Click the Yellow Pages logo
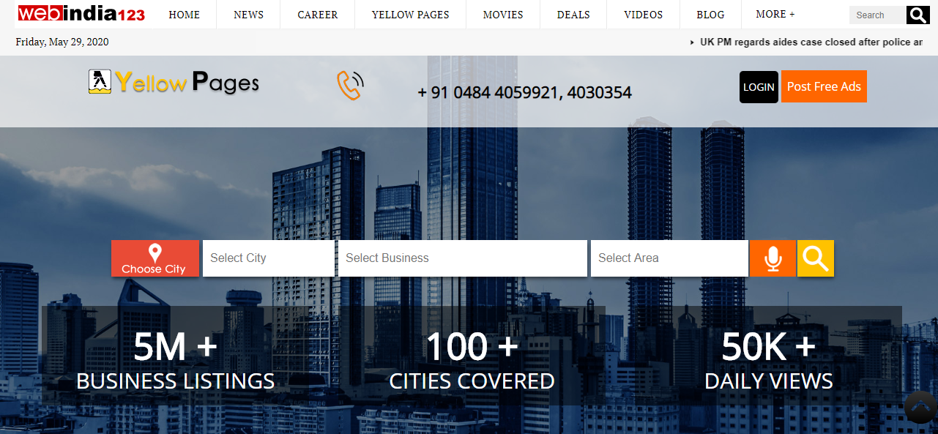This screenshot has height=434, width=938. (174, 82)
